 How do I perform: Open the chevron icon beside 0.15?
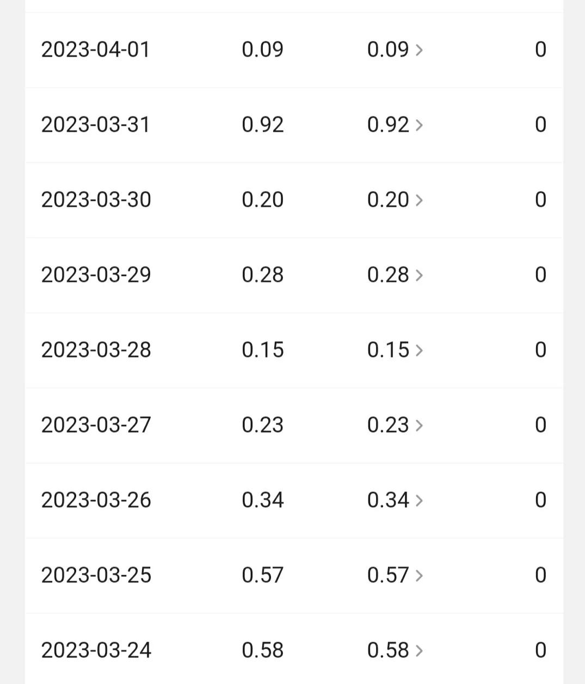pyautogui.click(x=419, y=350)
